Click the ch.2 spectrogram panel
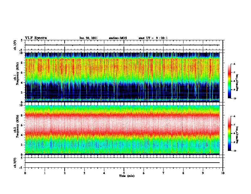The width and height of the screenshot is (251, 194). (x=122, y=130)
